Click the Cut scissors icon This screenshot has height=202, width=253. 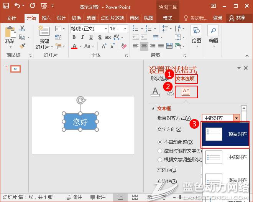tap(22, 28)
